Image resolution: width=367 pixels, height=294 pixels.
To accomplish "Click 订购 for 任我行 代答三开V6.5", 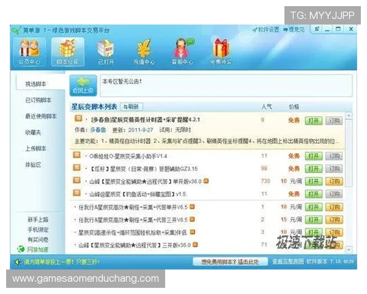I will [334, 220].
